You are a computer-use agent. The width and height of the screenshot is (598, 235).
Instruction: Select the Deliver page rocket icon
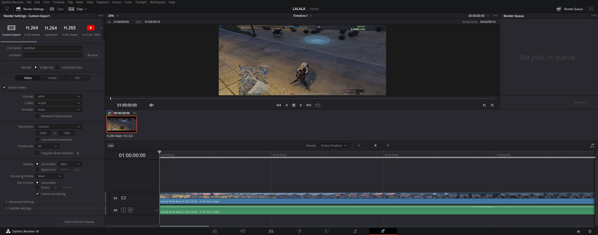(383, 231)
